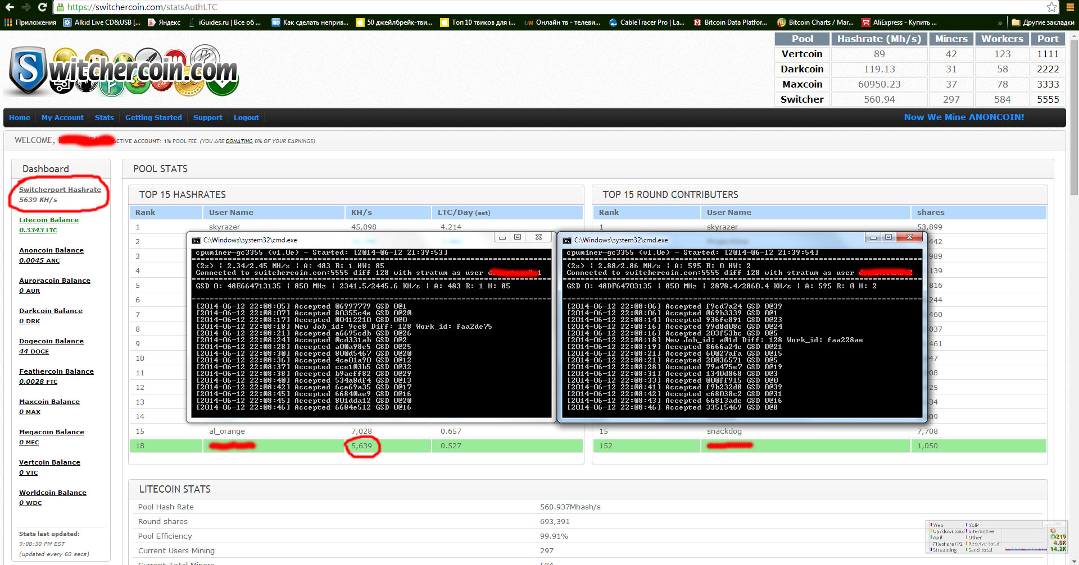Open AliExpress bookmark
1079x565 pixels.
[899, 22]
